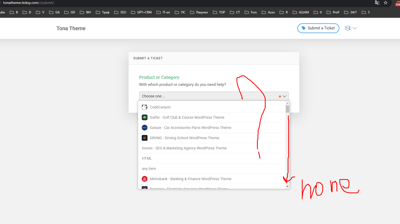Open the GA bookmarks folder
The height and width of the screenshot is (224, 400).
[54, 12]
